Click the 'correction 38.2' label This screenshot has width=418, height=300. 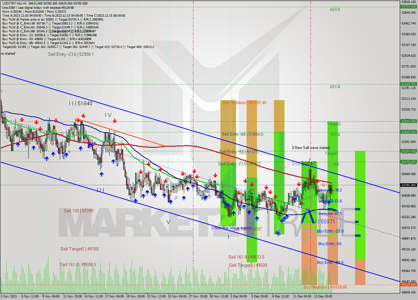330,190
